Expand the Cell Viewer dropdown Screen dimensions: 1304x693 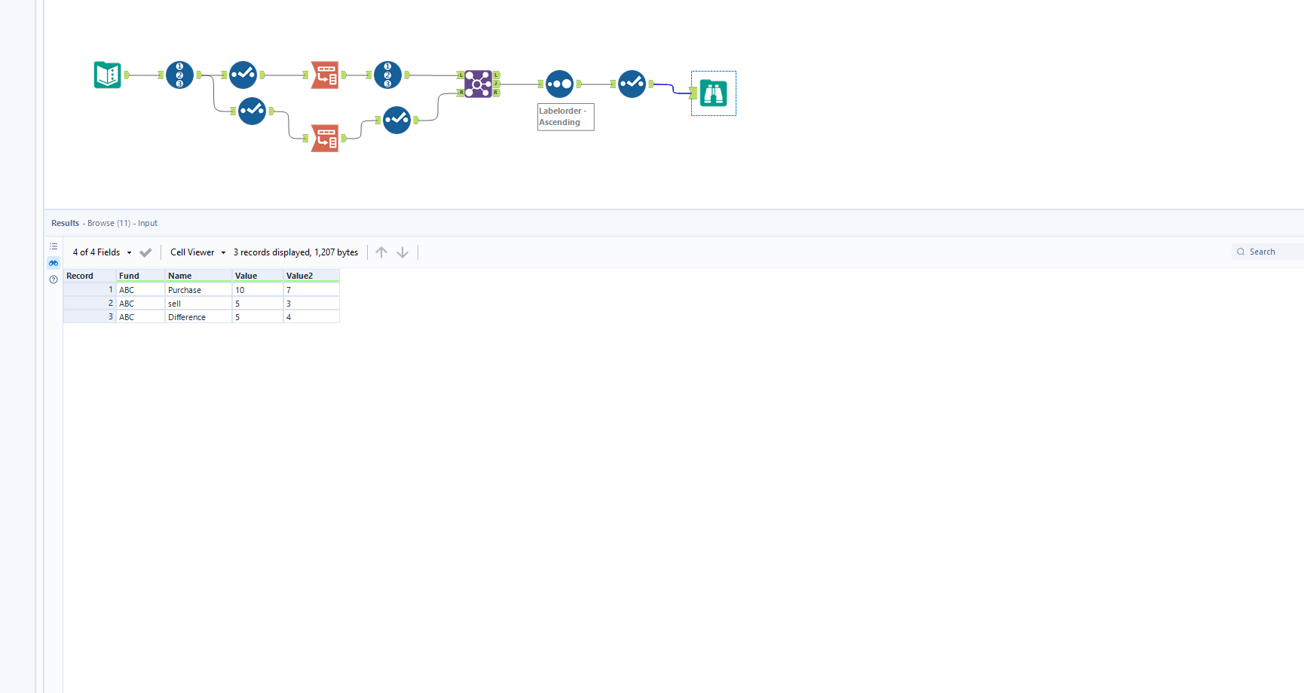(x=197, y=252)
